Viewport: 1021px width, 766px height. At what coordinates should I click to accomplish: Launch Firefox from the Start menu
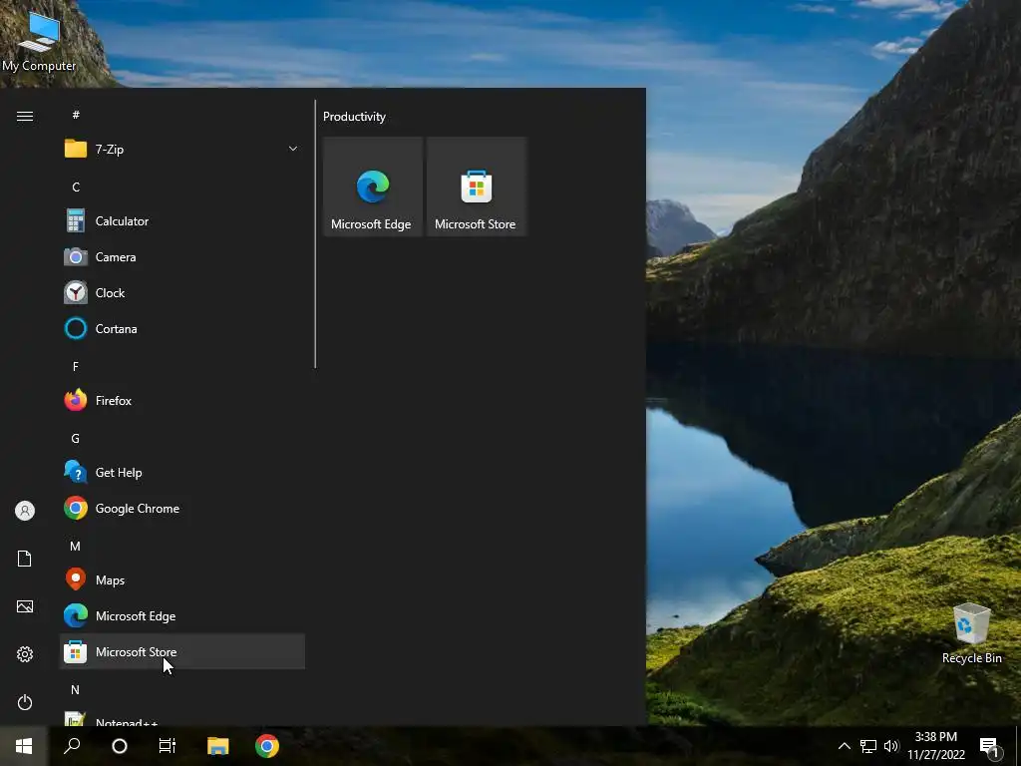[x=181, y=401]
